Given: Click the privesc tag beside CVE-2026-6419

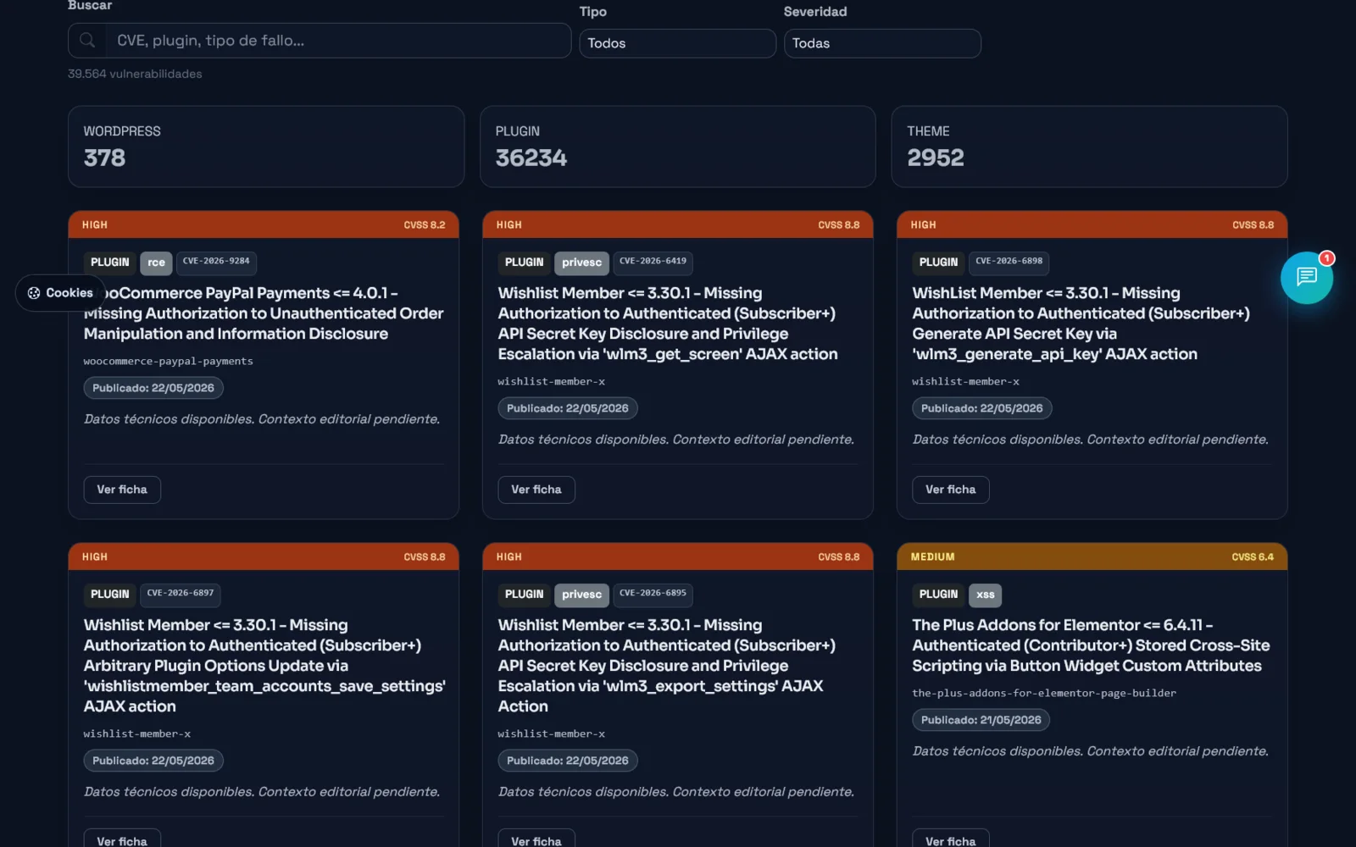Looking at the screenshot, I should pyautogui.click(x=581, y=263).
